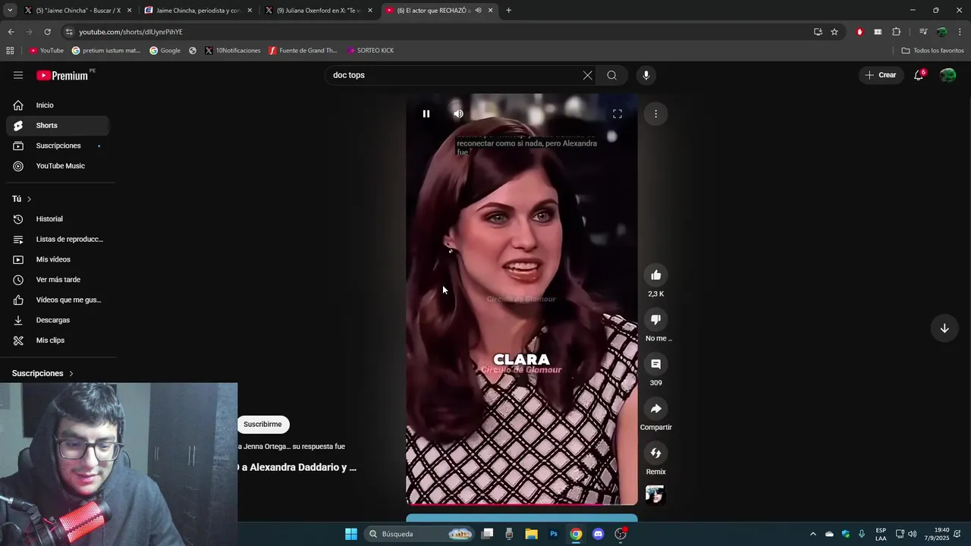This screenshot has height=546, width=971.
Task: Open File Explorer from taskbar
Action: click(x=531, y=534)
